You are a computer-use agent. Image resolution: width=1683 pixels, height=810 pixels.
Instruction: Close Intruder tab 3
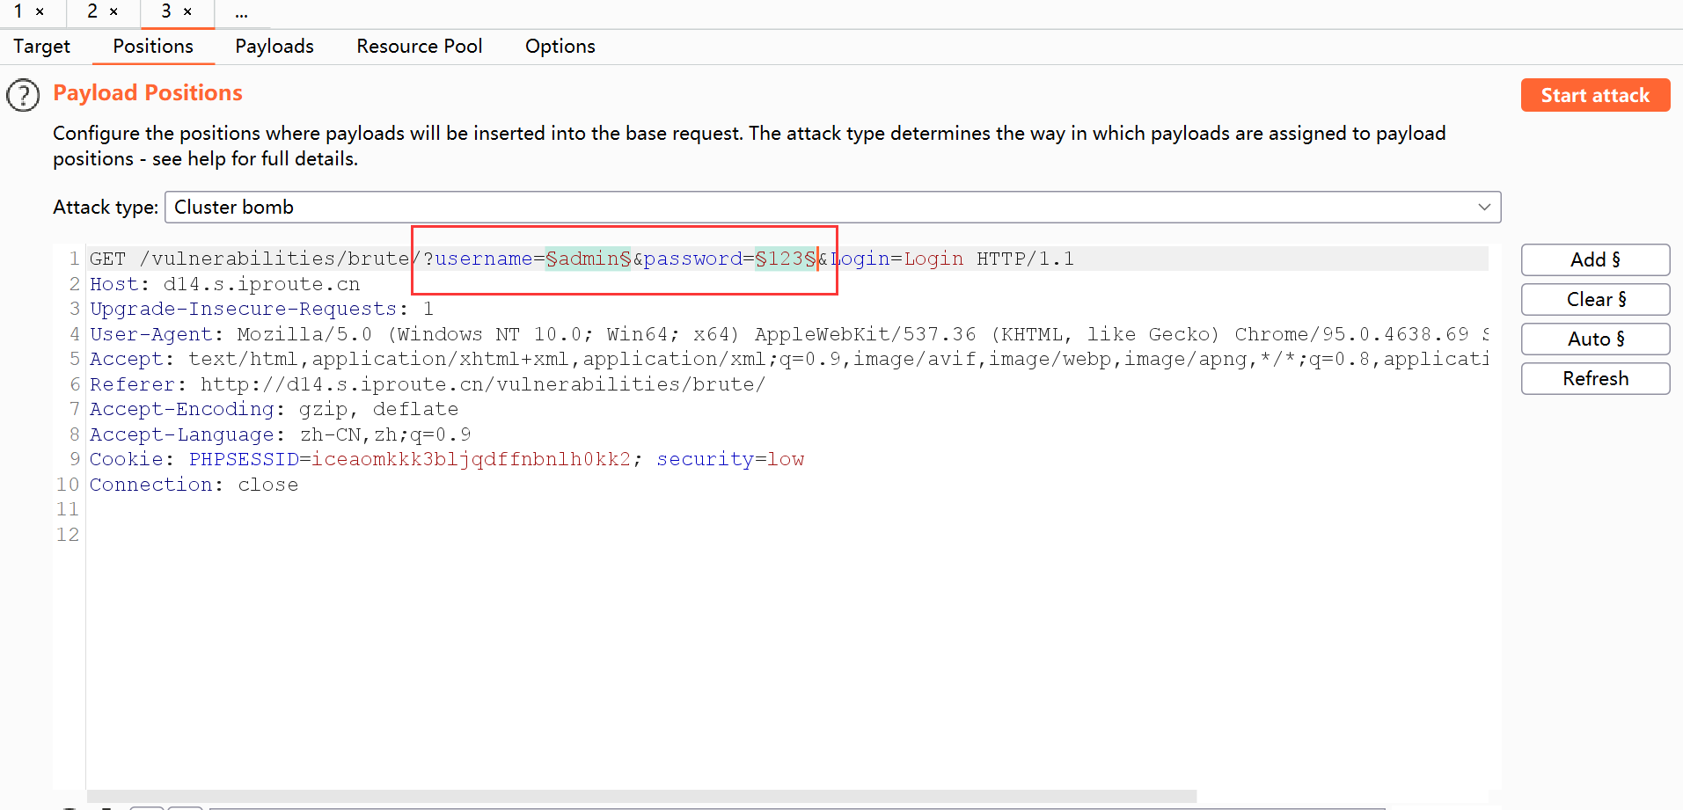[187, 11]
